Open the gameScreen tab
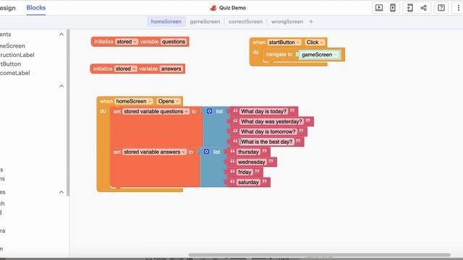This screenshot has width=463, height=260. pyautogui.click(x=205, y=22)
